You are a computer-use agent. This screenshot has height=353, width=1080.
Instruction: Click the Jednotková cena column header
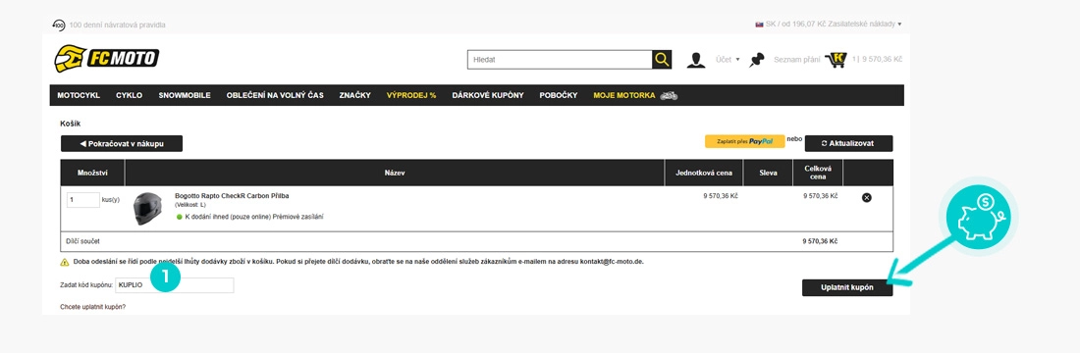click(x=703, y=173)
